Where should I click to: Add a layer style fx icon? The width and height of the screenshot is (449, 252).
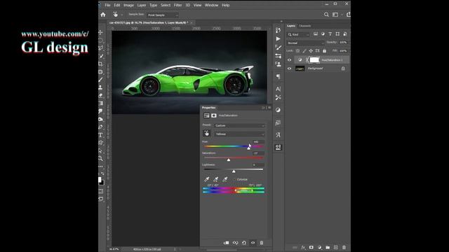[303, 247]
